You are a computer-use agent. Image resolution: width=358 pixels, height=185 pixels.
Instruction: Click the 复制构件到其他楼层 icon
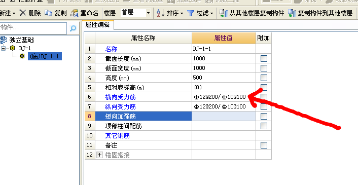tap(292, 13)
